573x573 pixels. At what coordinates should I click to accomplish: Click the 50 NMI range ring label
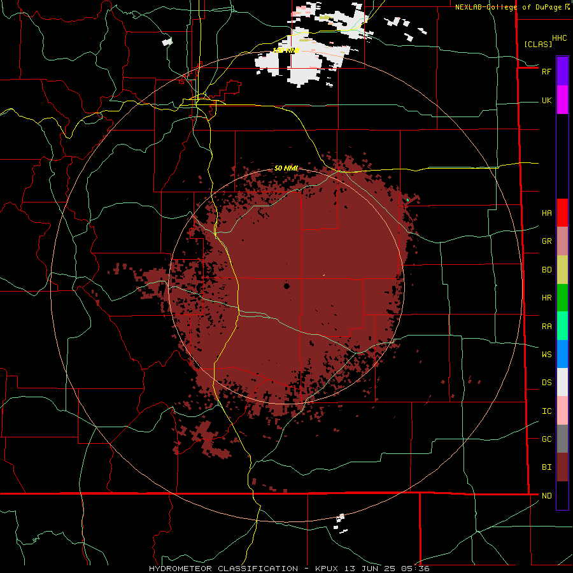pos(286,168)
